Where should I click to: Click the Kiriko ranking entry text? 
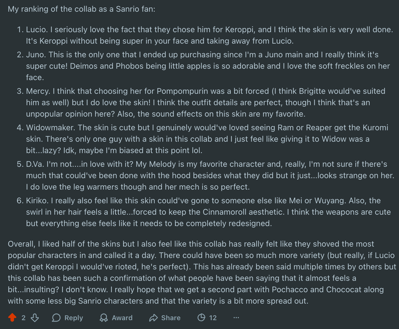(208, 212)
